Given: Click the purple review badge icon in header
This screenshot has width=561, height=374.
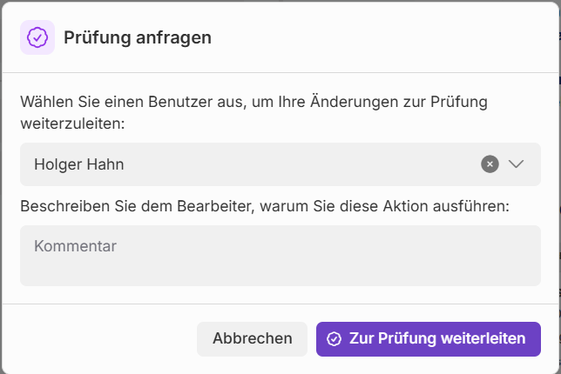Looking at the screenshot, I should click(37, 37).
